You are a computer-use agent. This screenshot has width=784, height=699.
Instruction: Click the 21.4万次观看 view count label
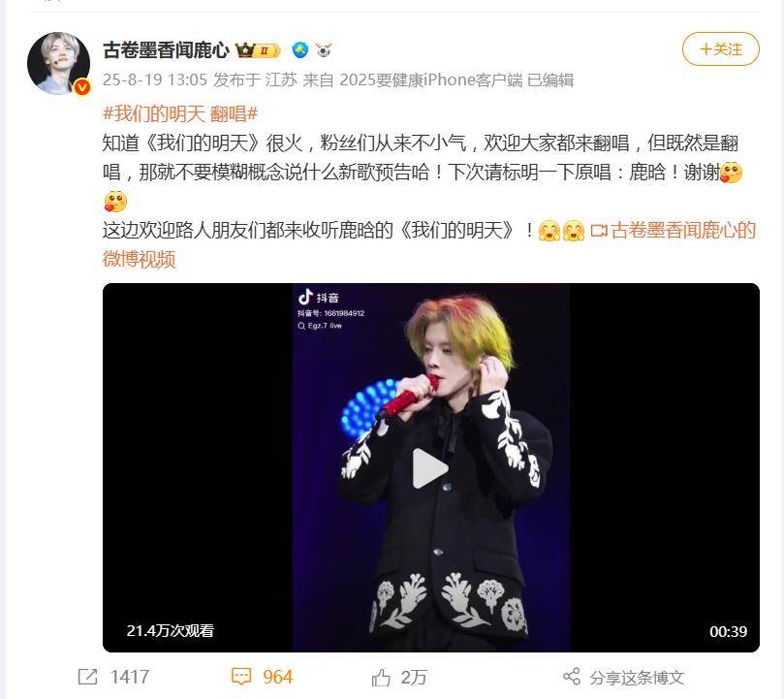(170, 630)
